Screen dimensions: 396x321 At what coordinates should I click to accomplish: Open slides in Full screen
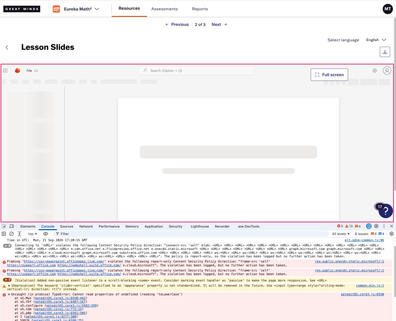(329, 75)
